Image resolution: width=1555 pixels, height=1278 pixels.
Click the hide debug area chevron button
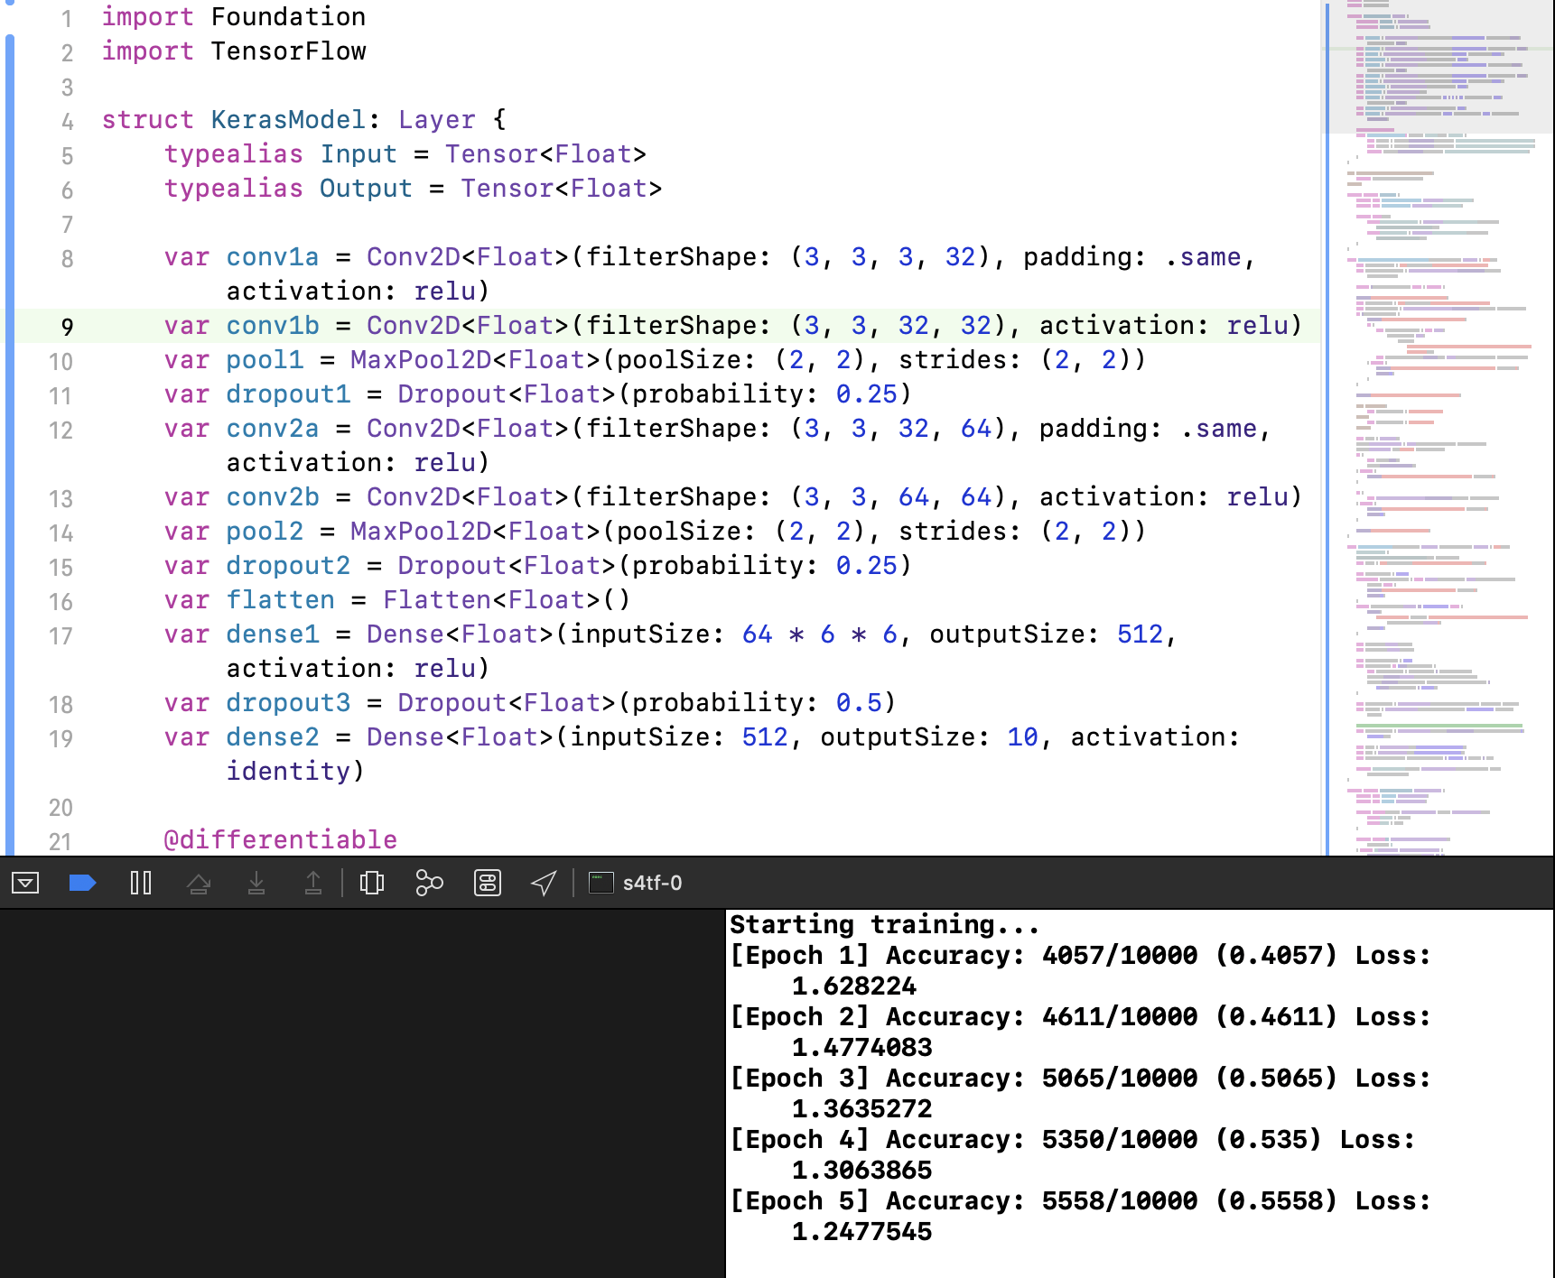coord(26,883)
